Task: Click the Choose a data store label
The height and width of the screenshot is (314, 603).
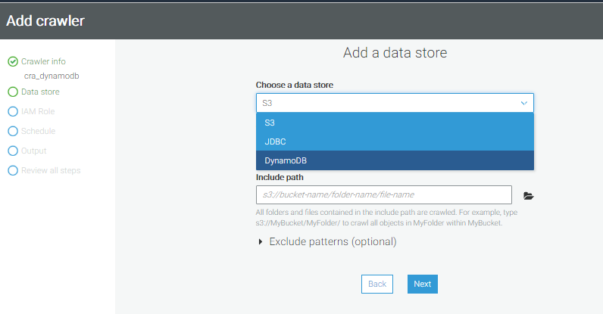Action: [x=295, y=85]
